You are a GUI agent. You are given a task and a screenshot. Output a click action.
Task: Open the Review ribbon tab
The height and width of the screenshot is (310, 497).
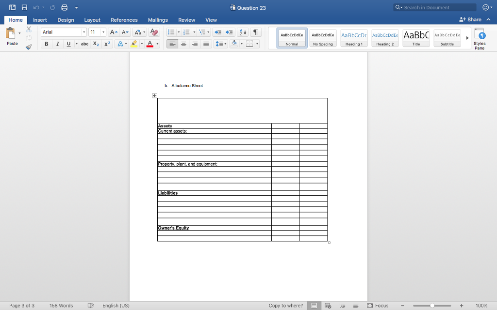tap(186, 20)
